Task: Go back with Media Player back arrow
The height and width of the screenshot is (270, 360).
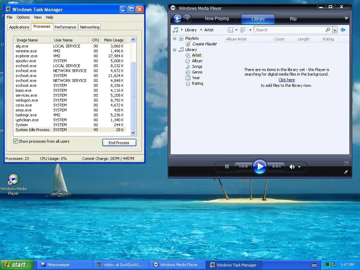Action: (x=177, y=18)
